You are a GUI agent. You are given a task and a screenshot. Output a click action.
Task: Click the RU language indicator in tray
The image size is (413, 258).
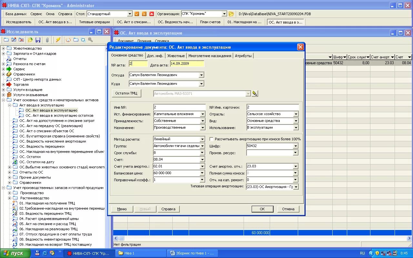362,253
